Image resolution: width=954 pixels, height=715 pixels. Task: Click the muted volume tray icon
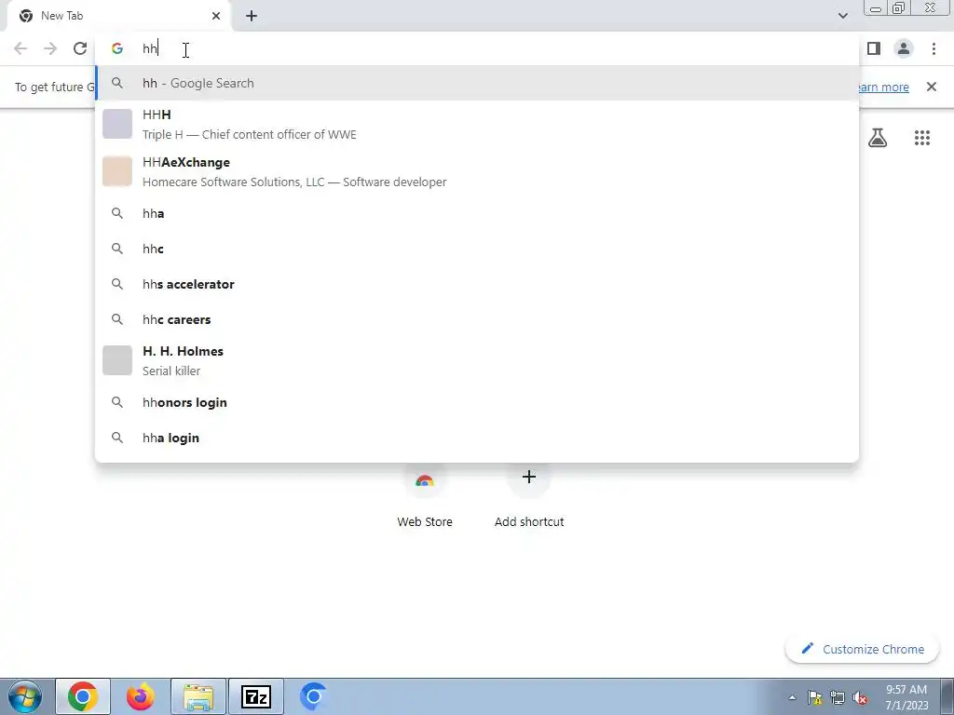pyautogui.click(x=860, y=697)
